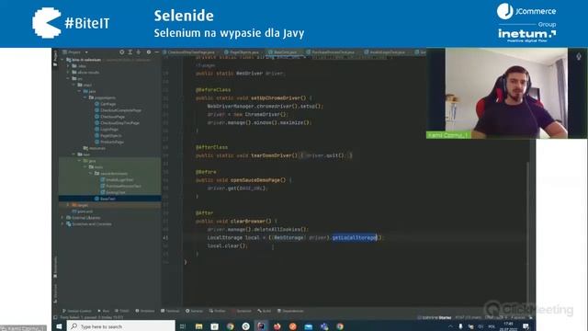Collapse the bite-it-selenium root node
The image size is (588, 331).
[x=62, y=60]
